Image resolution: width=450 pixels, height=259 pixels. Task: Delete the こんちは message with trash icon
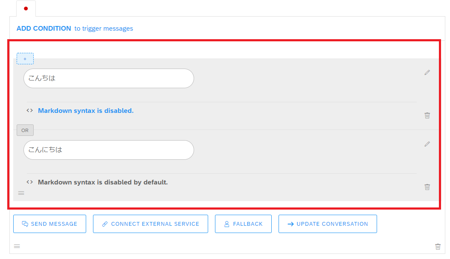(427, 115)
